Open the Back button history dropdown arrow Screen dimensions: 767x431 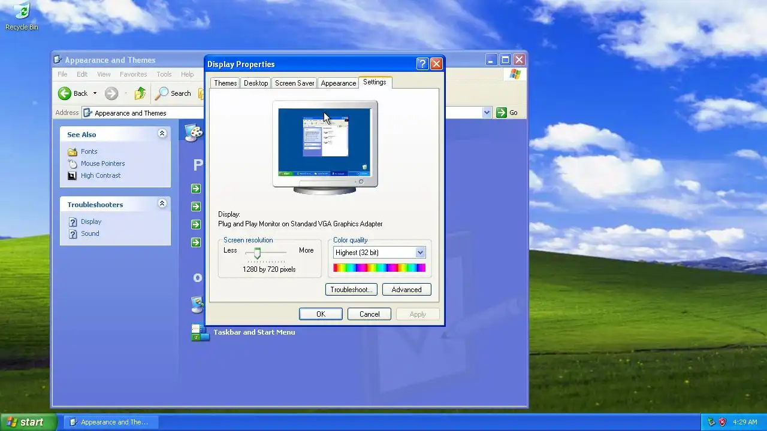(95, 93)
